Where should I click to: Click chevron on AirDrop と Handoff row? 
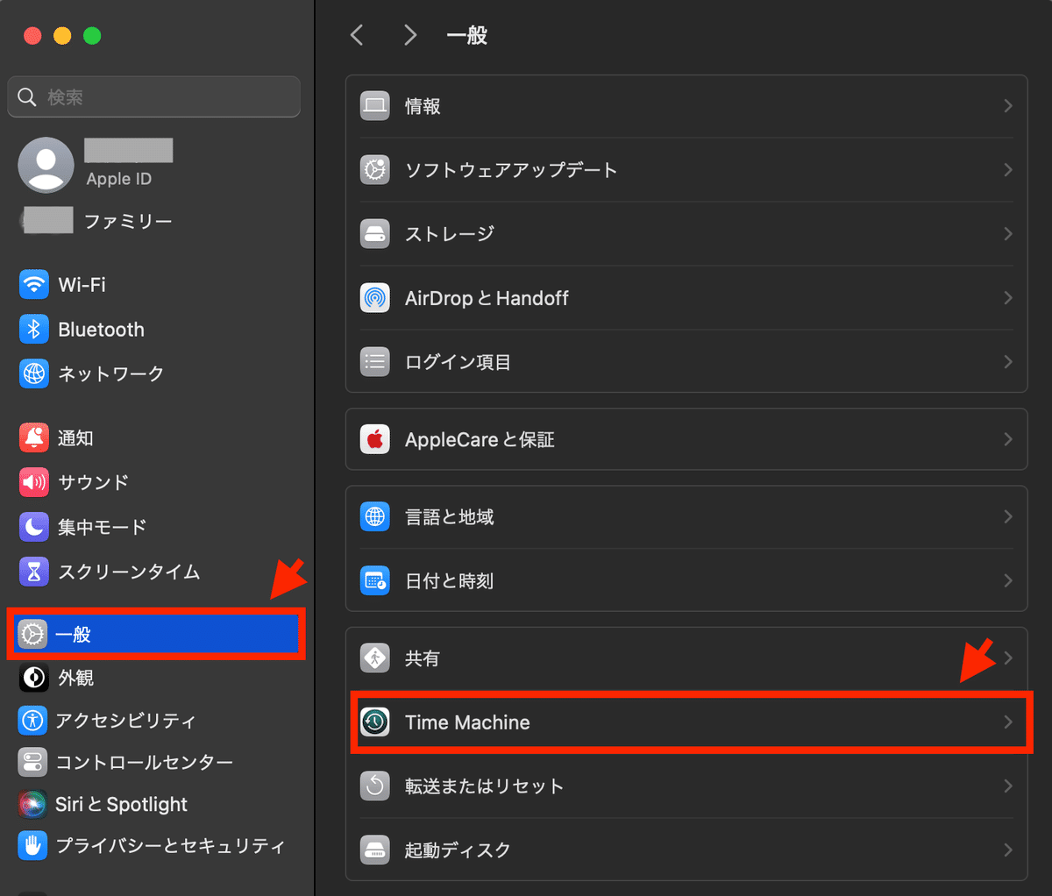click(1008, 298)
